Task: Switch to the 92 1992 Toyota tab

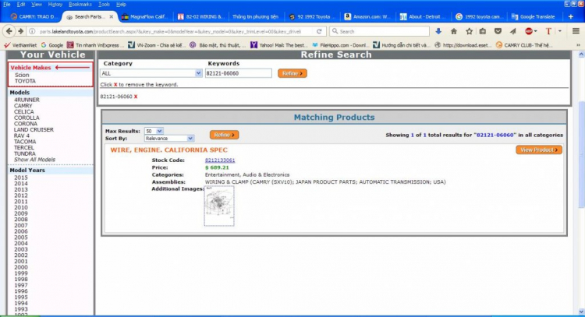Action: (x=312, y=17)
